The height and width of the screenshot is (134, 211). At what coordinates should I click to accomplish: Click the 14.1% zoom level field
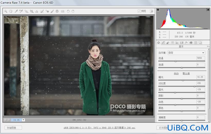[x=16, y=120]
